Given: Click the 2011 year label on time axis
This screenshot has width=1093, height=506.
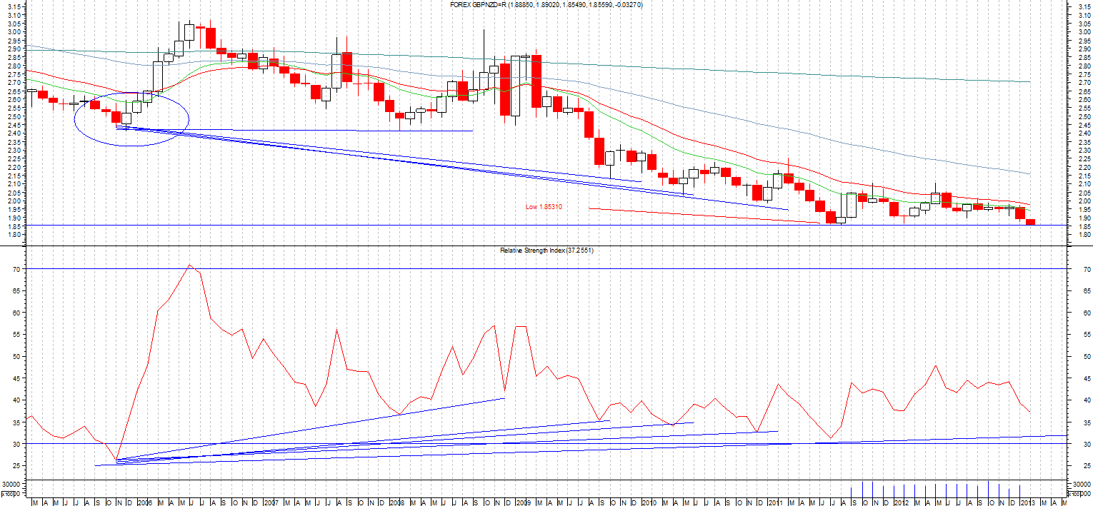Looking at the screenshot, I should click(775, 502).
